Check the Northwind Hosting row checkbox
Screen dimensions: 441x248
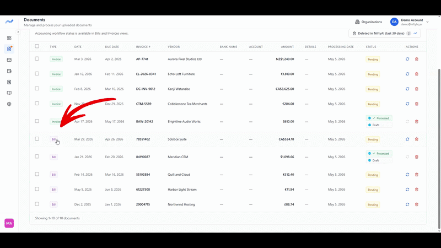pyautogui.click(x=37, y=204)
